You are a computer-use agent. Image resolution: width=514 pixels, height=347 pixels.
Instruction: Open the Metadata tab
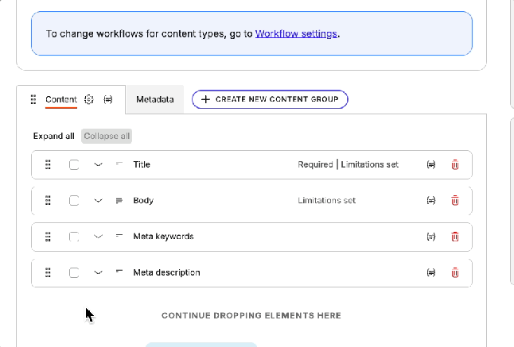(154, 99)
